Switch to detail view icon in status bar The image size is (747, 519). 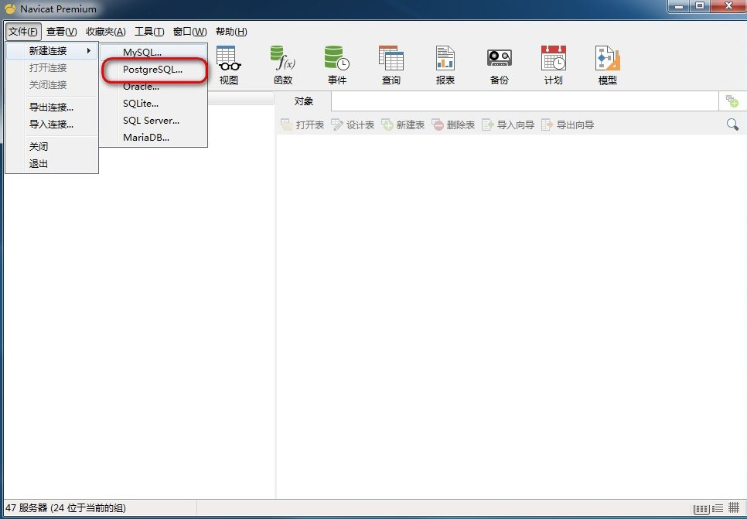tap(701, 509)
